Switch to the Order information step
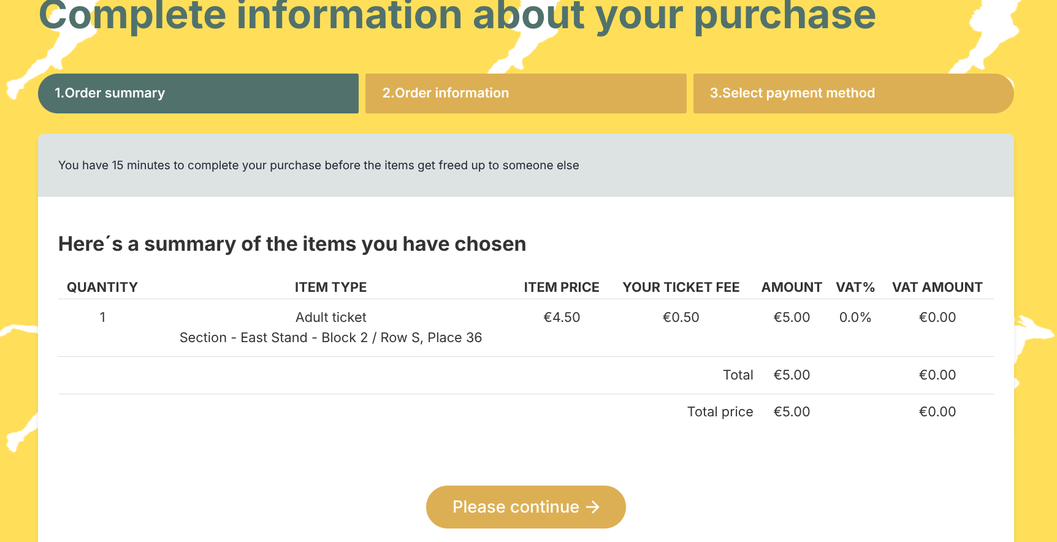Viewport: 1057px width, 542px height. click(x=525, y=93)
